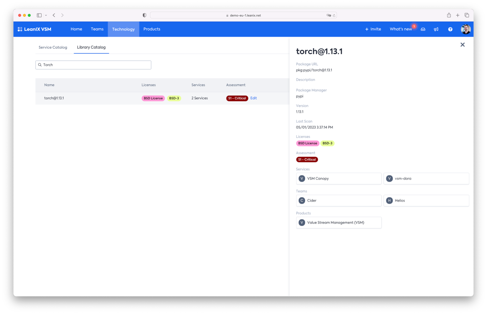487x314 pixels.
Task: Reload the page
Action: tap(334, 15)
